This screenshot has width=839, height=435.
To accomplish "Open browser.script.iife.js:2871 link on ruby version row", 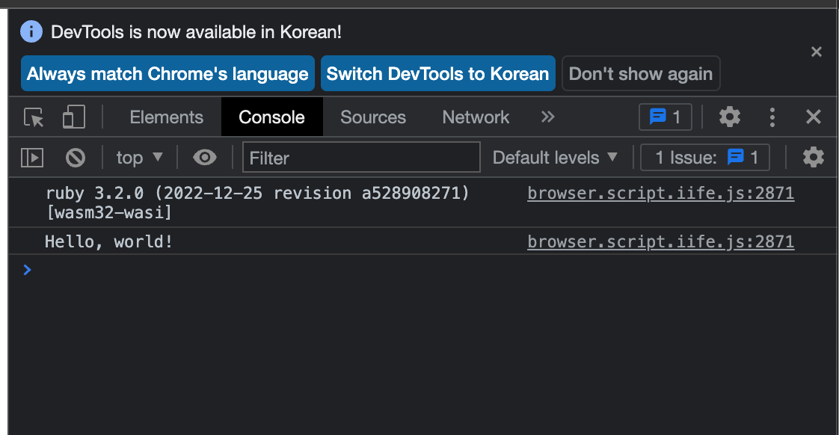I will [x=661, y=193].
